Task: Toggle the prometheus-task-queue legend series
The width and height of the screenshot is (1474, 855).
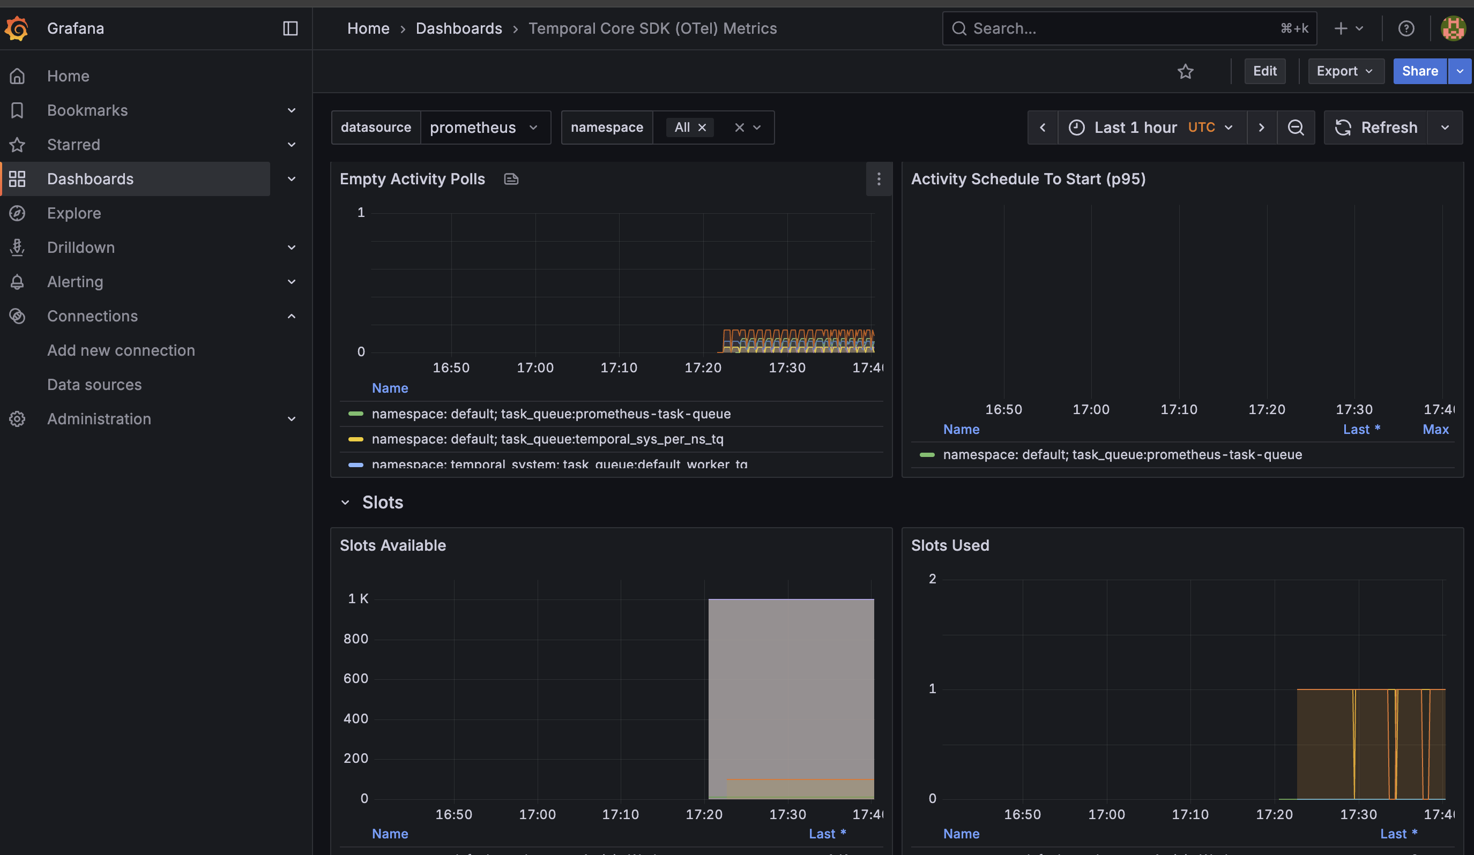Action: pos(550,414)
